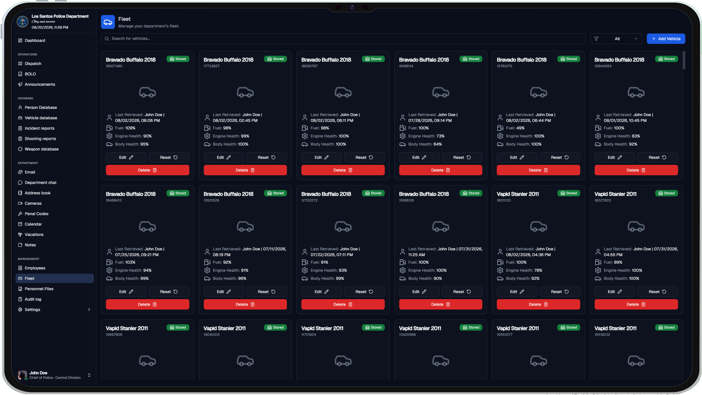Image resolution: width=702 pixels, height=395 pixels.
Task: Click the Stored badge on vehicle 11721924
Action: 373,327
